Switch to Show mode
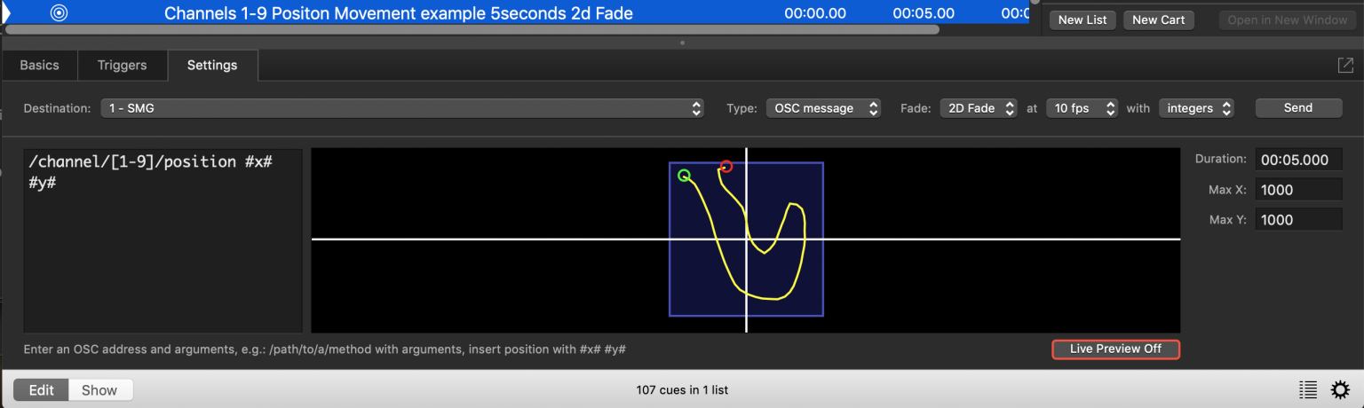This screenshot has height=408, width=1364. 99,390
